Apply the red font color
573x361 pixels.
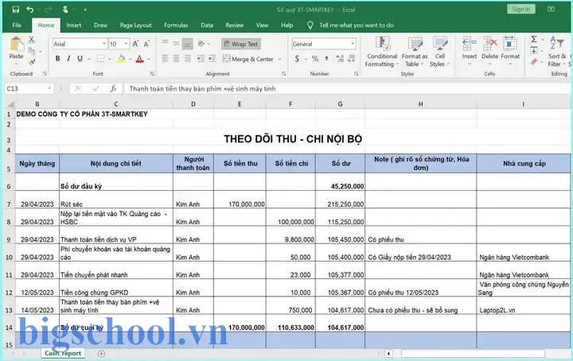pyautogui.click(x=139, y=58)
